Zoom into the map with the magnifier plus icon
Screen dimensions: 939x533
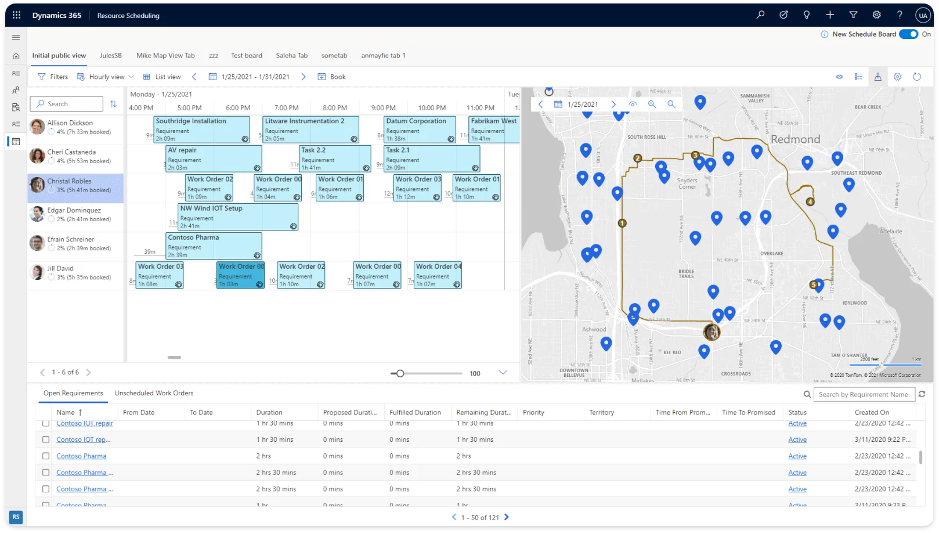pyautogui.click(x=652, y=104)
